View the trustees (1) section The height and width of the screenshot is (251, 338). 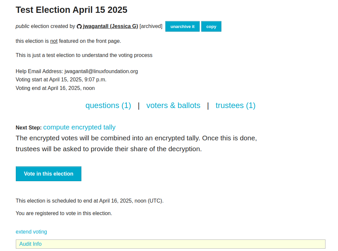tap(236, 105)
